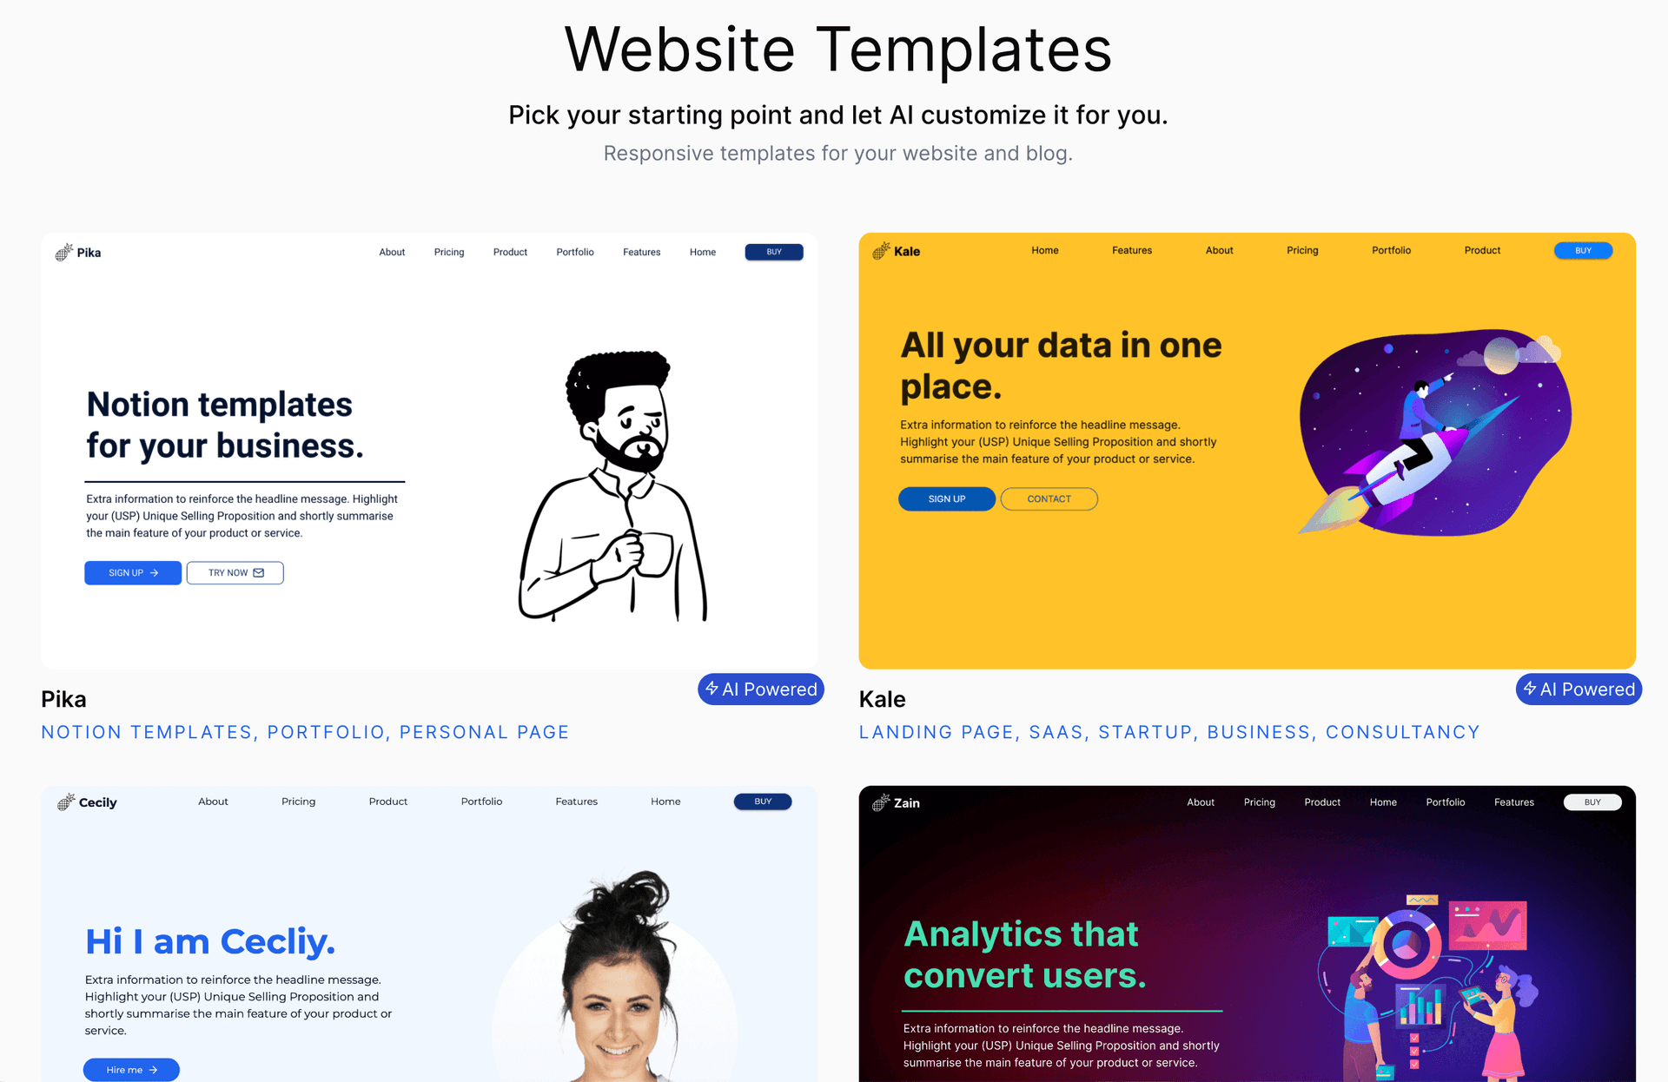The height and width of the screenshot is (1082, 1668).
Task: Click the Pika logo icon in template
Action: (63, 253)
